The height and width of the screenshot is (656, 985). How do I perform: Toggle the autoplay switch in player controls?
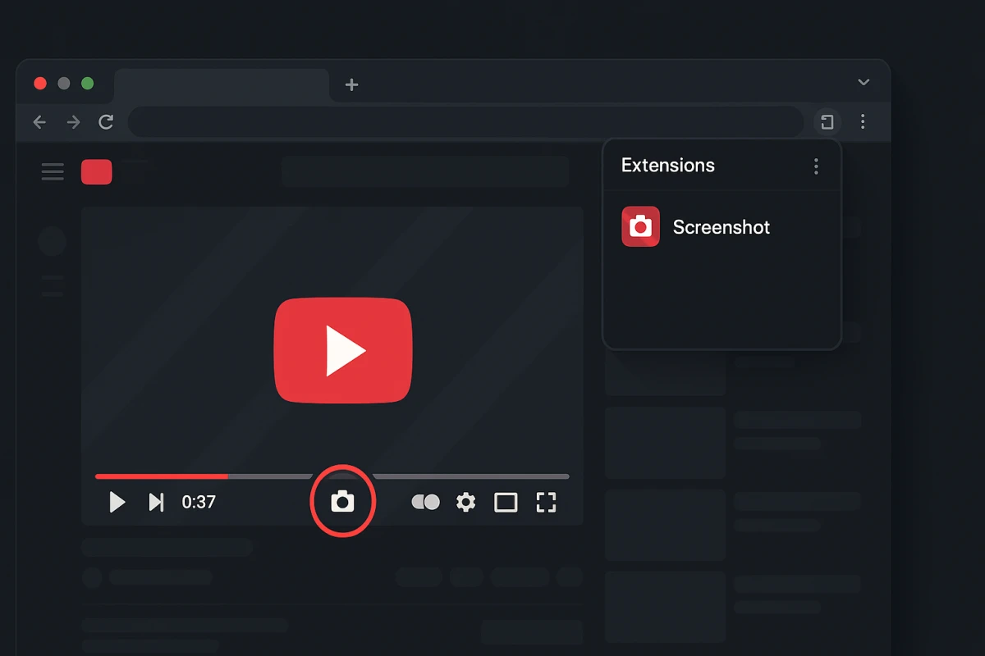[425, 502]
